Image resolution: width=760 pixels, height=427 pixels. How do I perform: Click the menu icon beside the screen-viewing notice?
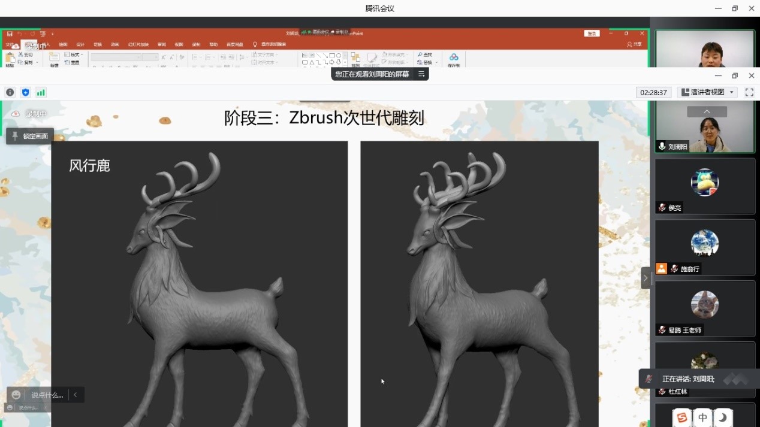pos(421,74)
